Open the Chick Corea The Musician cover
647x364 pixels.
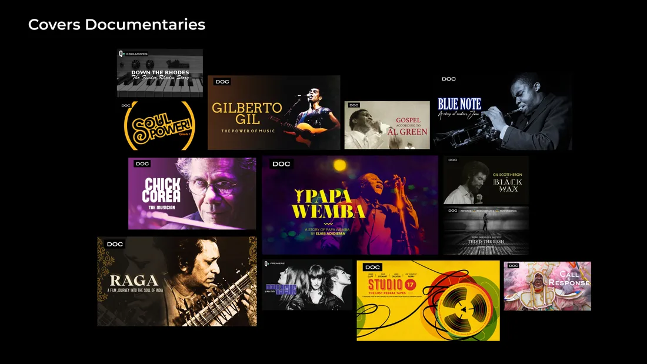click(192, 193)
